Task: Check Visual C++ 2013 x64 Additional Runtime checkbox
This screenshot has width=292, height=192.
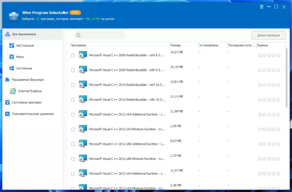Action: (73, 173)
